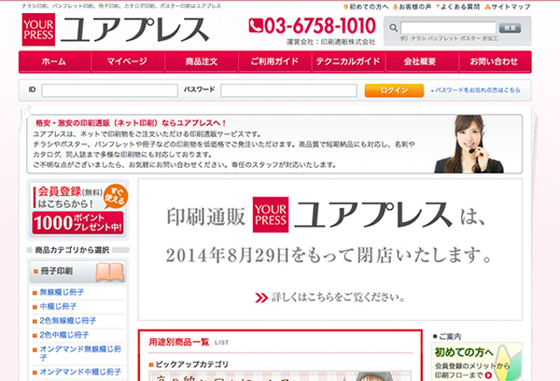Click the red arrow icon in 初めての方へ banner
Screen dimensions: 560x381
[488, 375]
